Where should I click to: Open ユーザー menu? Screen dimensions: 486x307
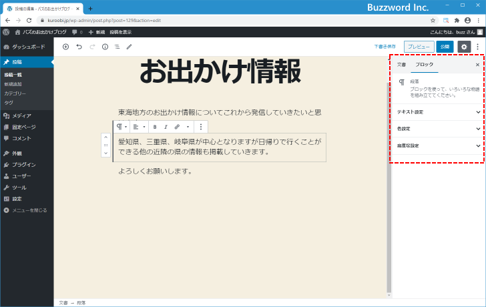pos(27,176)
